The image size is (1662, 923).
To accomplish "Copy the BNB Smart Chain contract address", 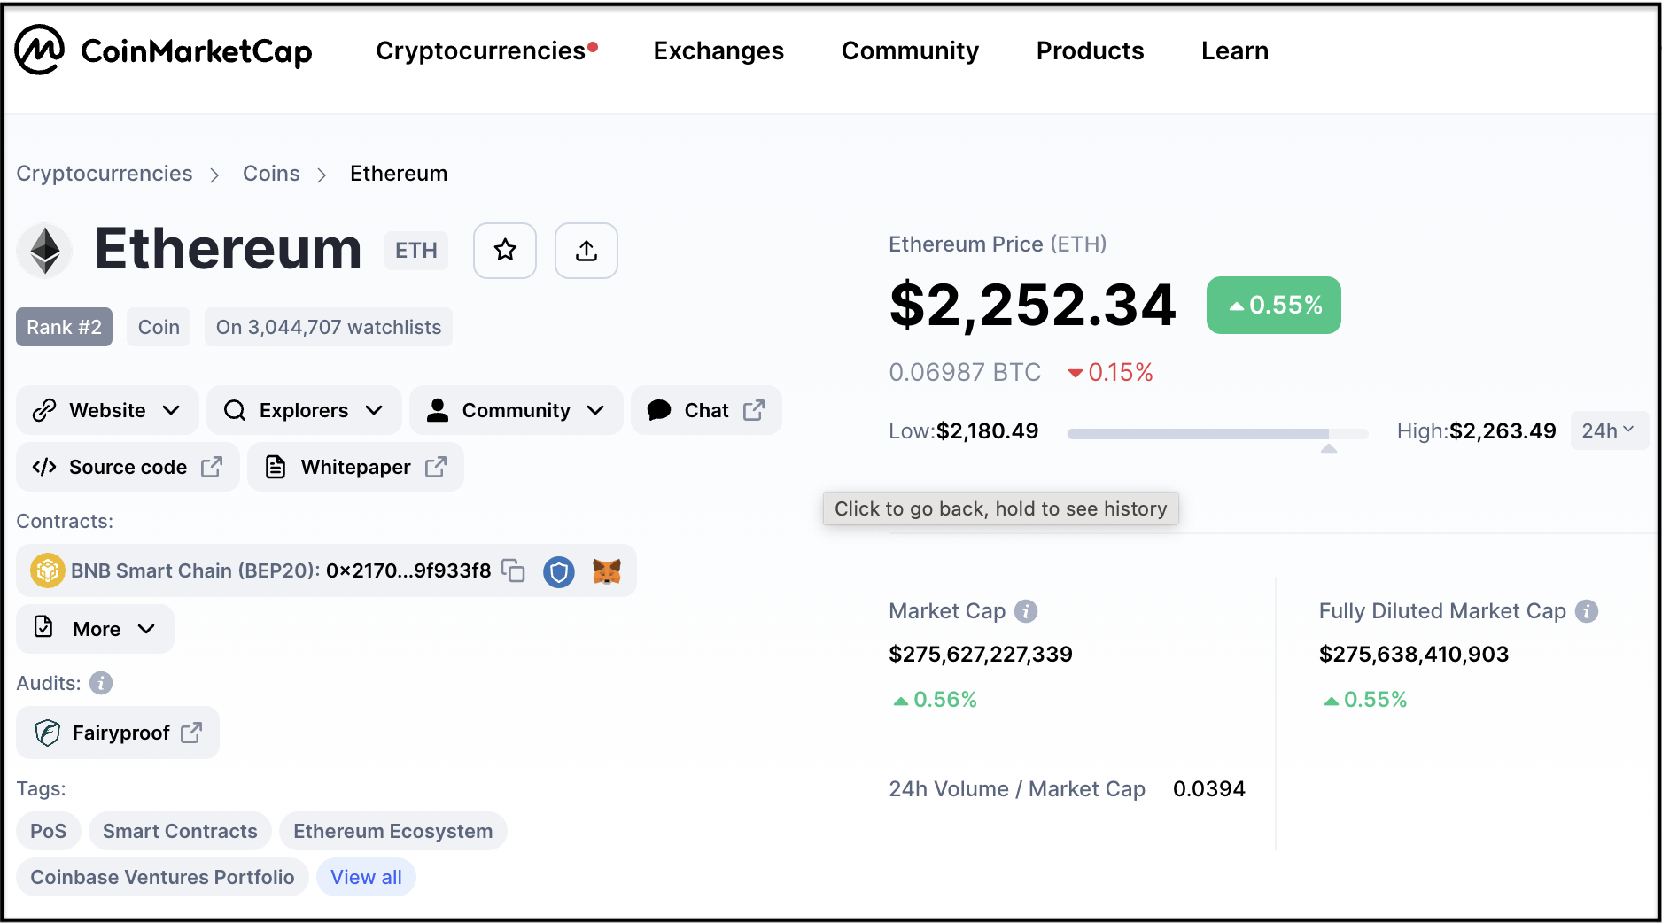I will pos(514,571).
